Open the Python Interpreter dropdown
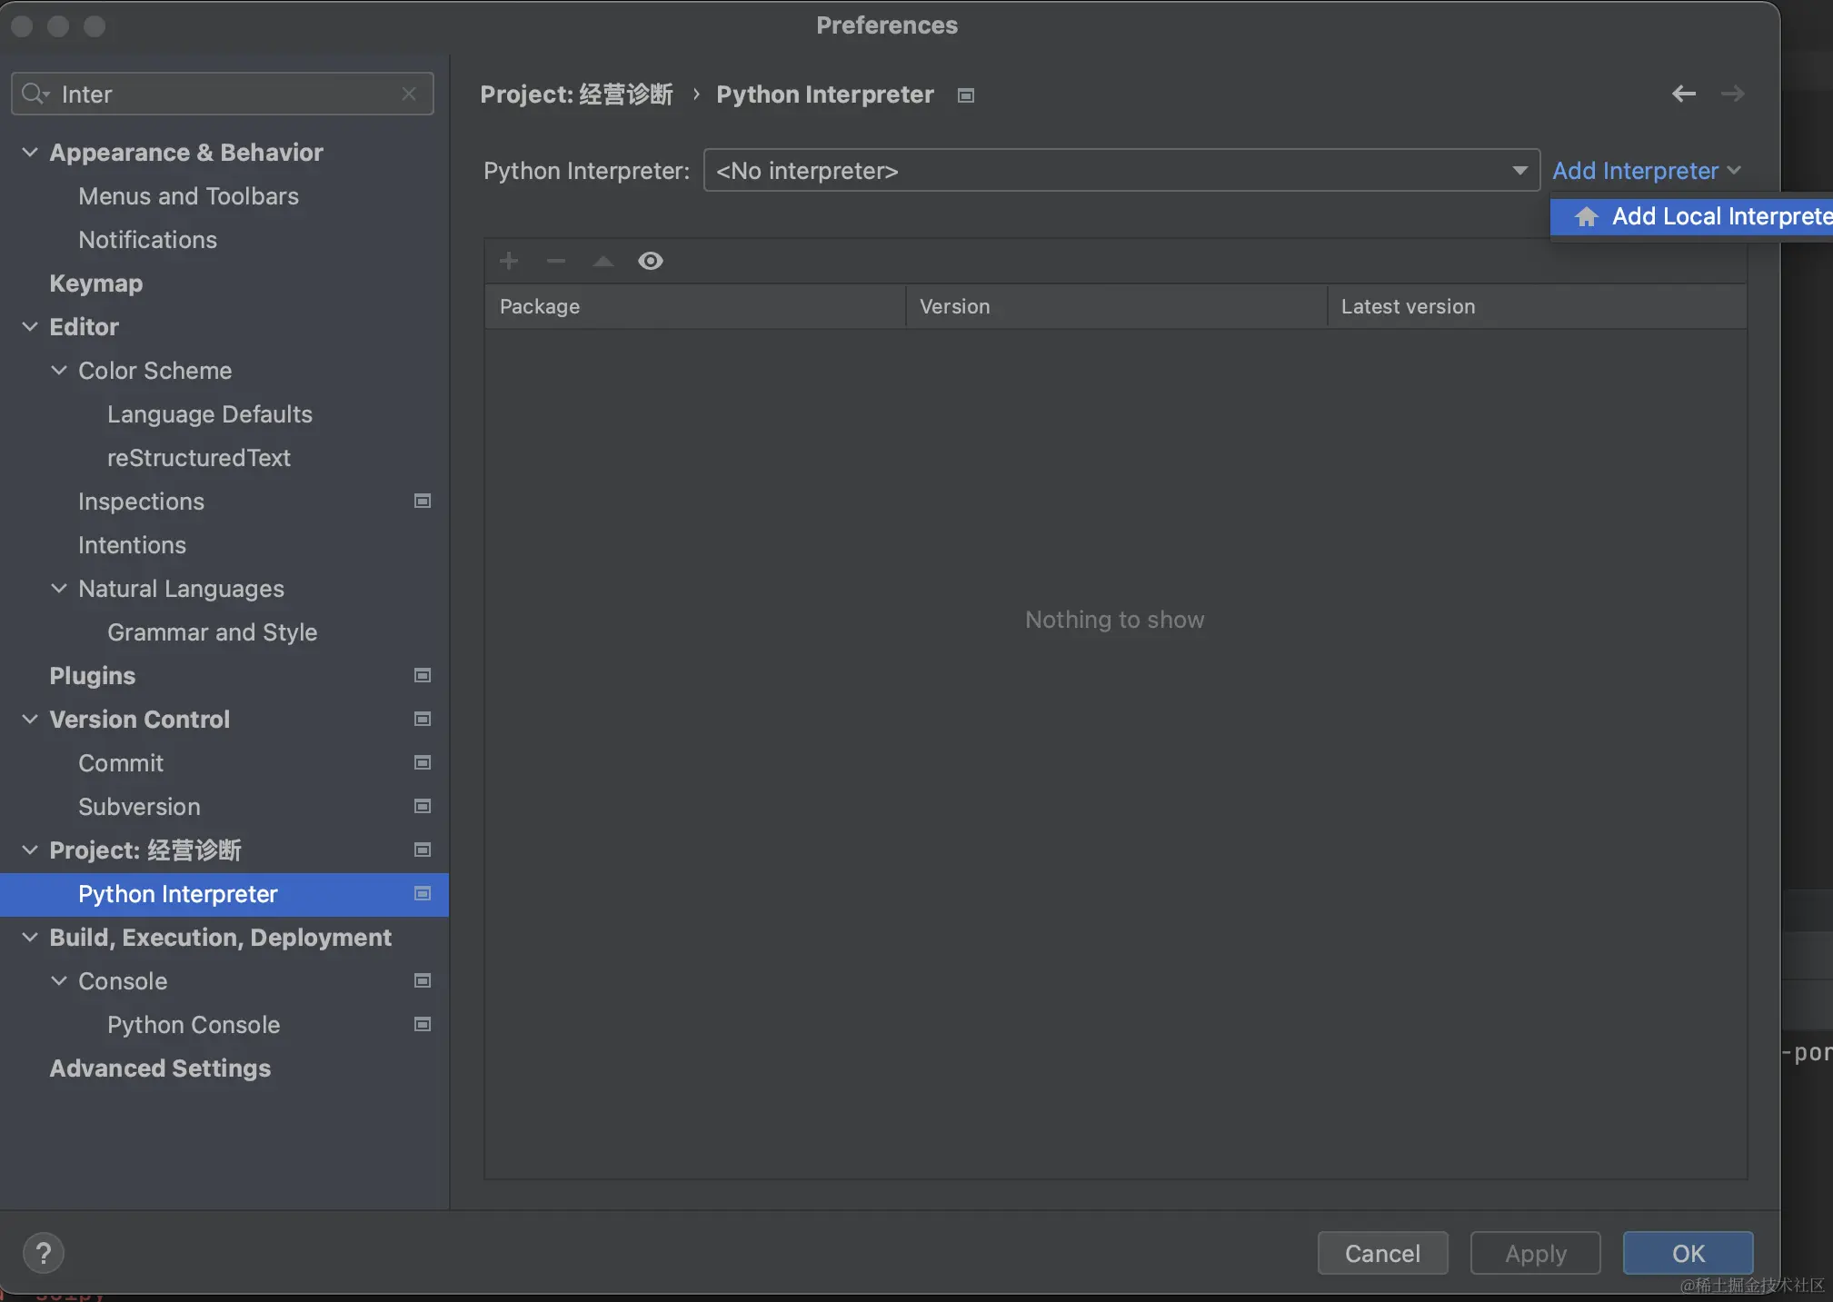 [1121, 170]
